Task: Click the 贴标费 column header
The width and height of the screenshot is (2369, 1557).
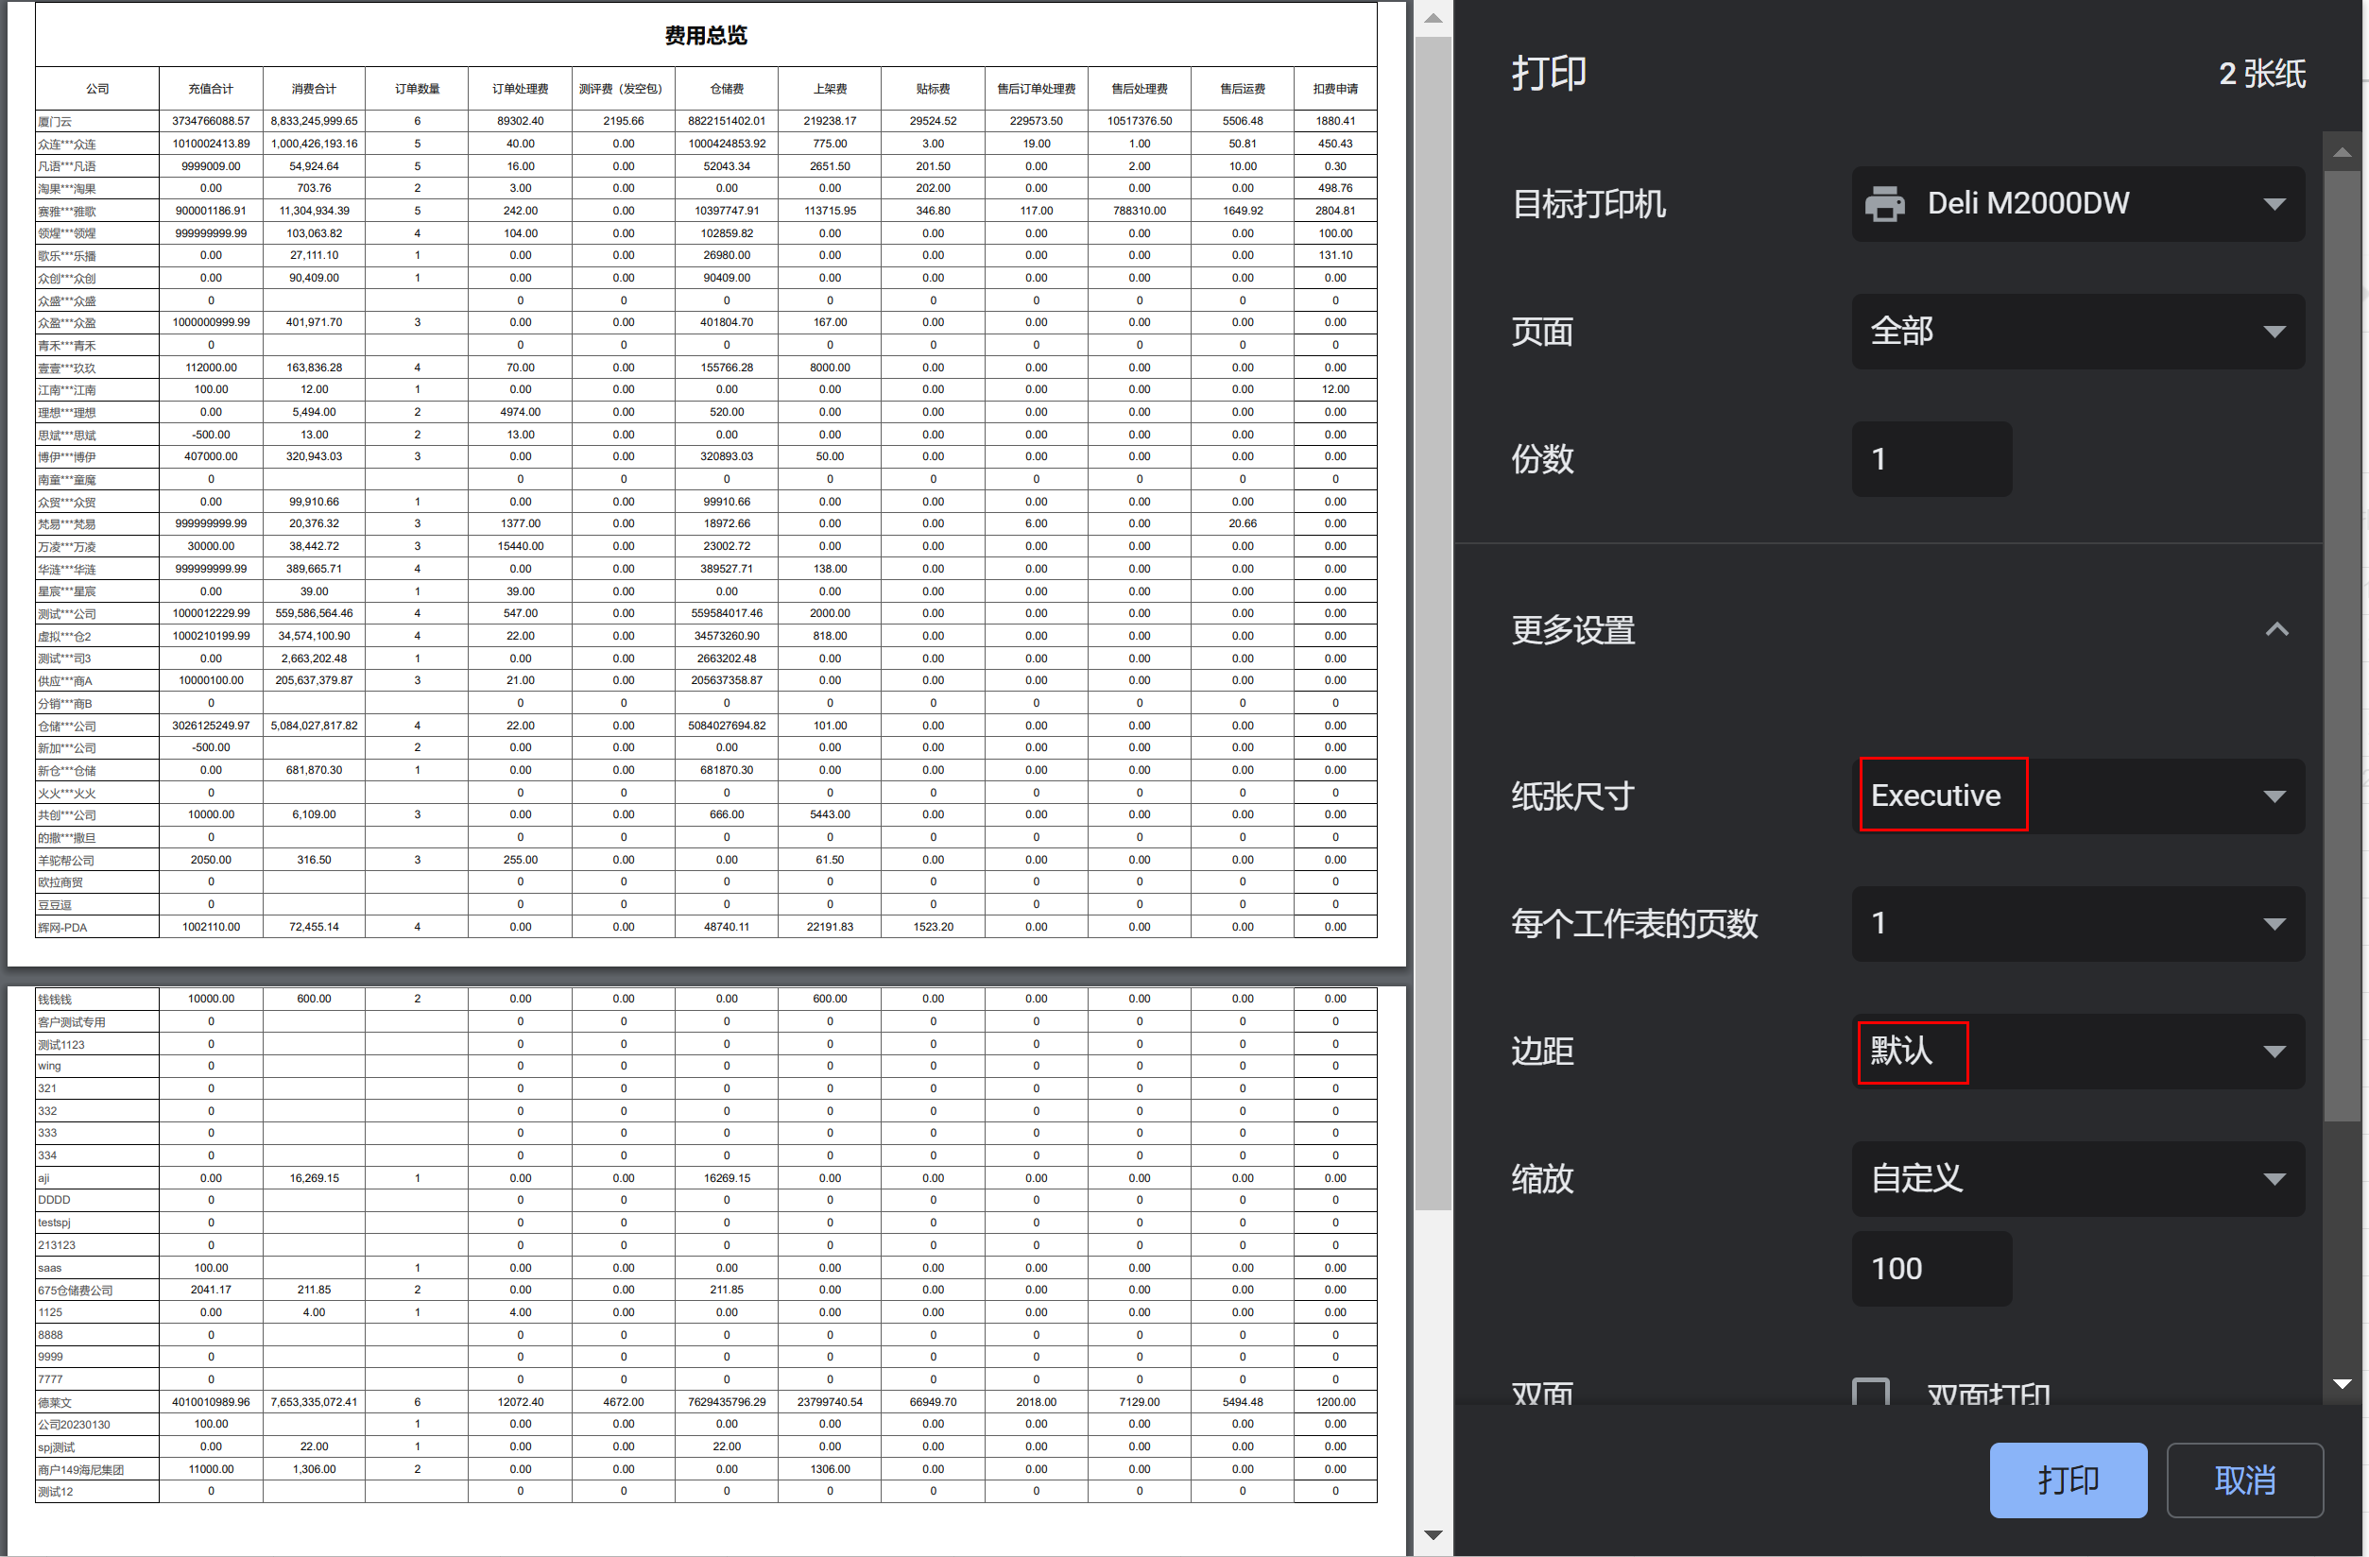Action: [933, 89]
